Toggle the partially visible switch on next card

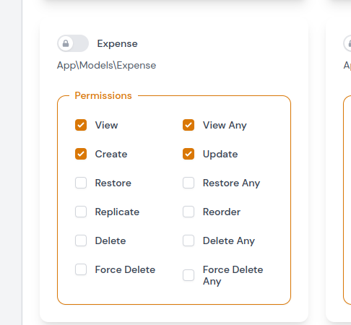347,43
